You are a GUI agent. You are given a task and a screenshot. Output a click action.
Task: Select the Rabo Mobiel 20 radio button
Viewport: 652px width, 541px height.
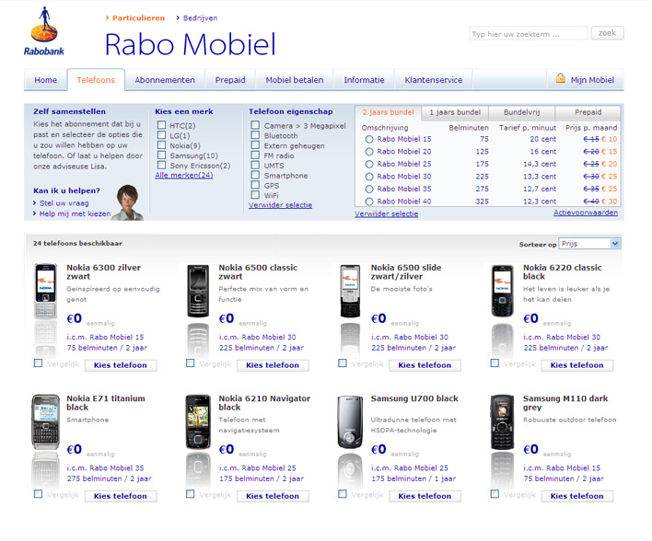(x=369, y=152)
